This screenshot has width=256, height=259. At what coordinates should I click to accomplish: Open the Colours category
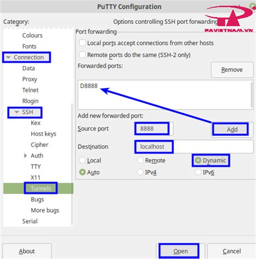coord(32,35)
